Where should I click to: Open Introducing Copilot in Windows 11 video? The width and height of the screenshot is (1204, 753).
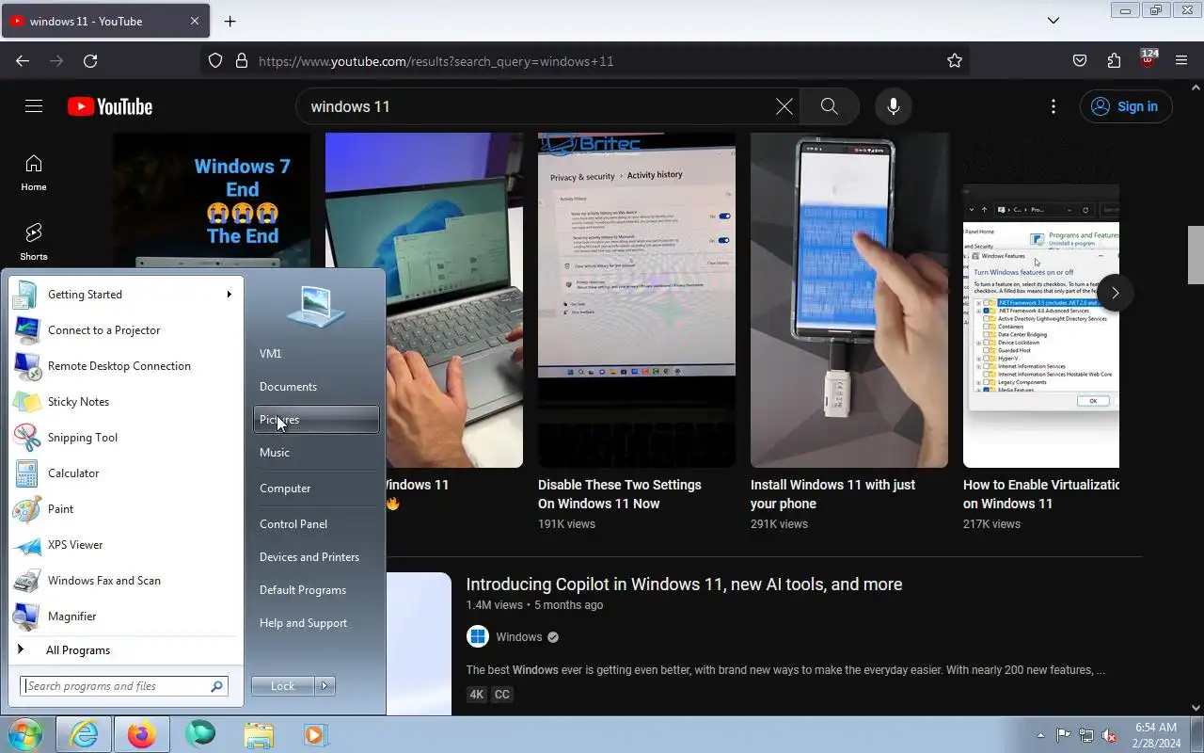[x=684, y=585]
